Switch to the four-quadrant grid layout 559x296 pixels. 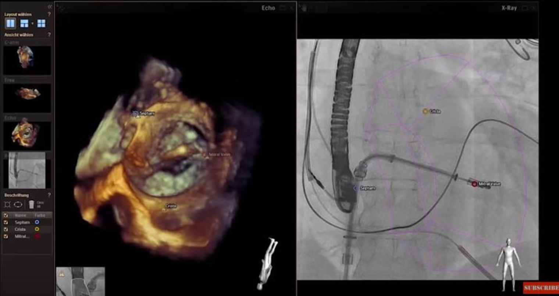[x=41, y=23]
